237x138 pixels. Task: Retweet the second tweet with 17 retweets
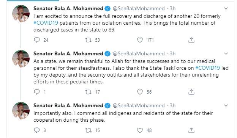(88, 92)
